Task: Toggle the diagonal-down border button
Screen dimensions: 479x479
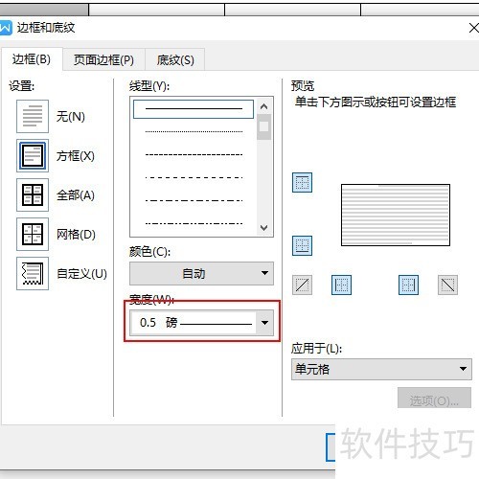Action: [447, 285]
